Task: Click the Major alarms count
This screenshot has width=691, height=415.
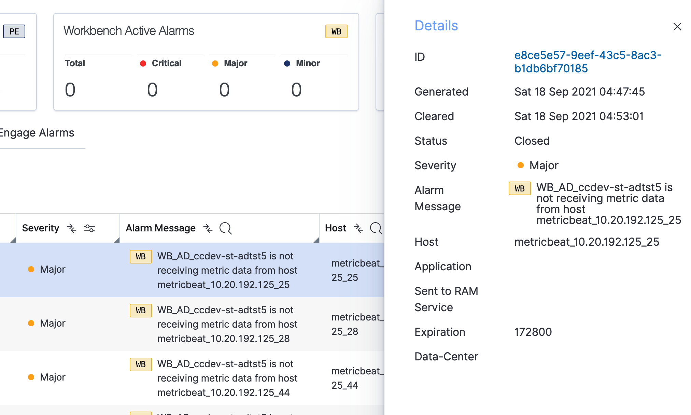Action: pyautogui.click(x=224, y=90)
